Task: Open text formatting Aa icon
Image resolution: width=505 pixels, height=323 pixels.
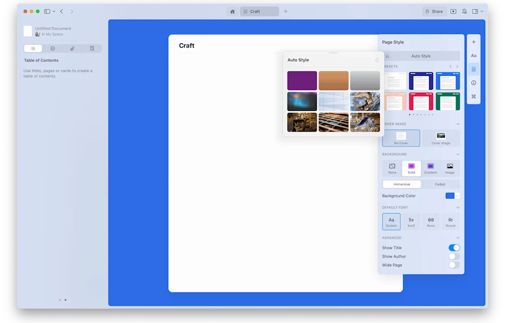Action: (x=473, y=55)
